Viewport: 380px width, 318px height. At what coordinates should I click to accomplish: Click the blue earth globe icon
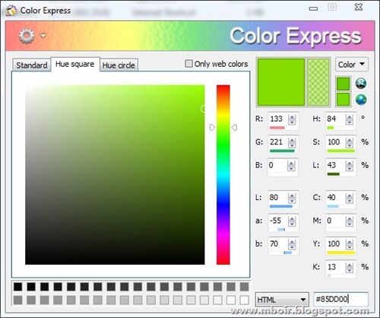click(361, 100)
